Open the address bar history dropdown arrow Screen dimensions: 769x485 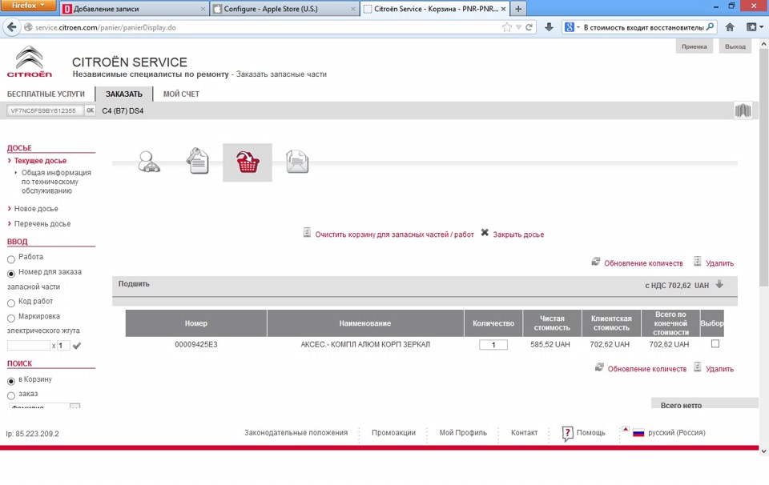[x=518, y=27]
